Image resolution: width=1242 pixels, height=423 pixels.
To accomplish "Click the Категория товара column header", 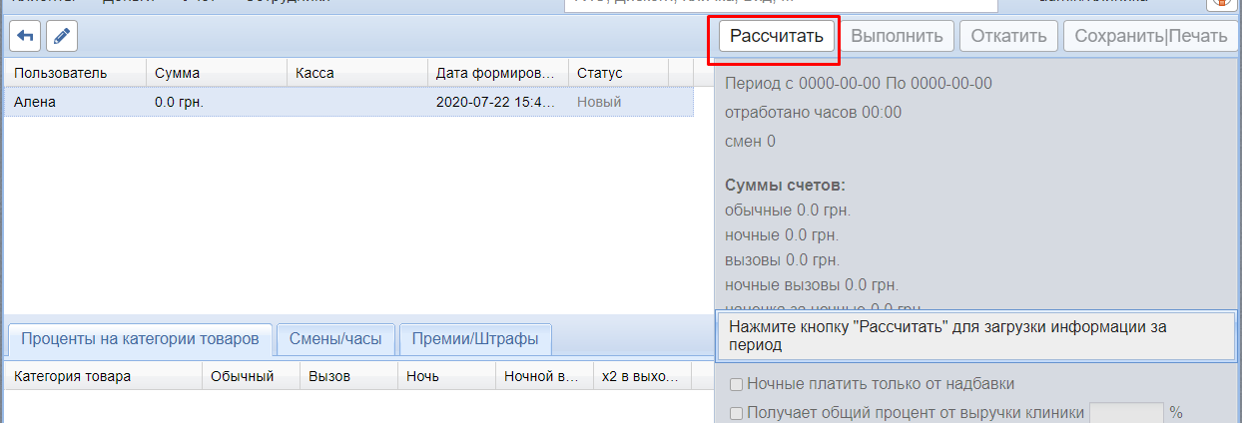I will (102, 377).
